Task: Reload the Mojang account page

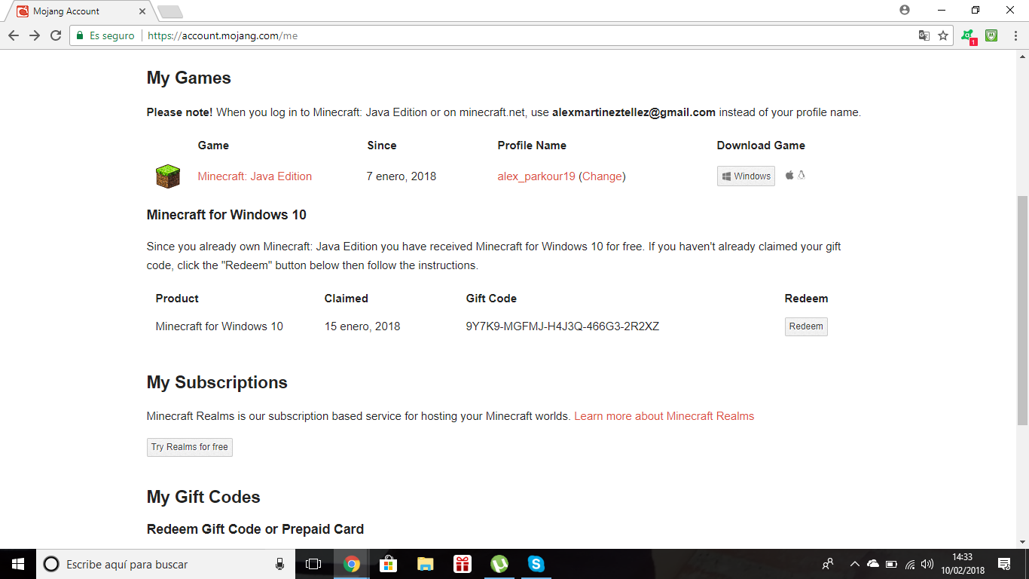Action: (x=56, y=35)
